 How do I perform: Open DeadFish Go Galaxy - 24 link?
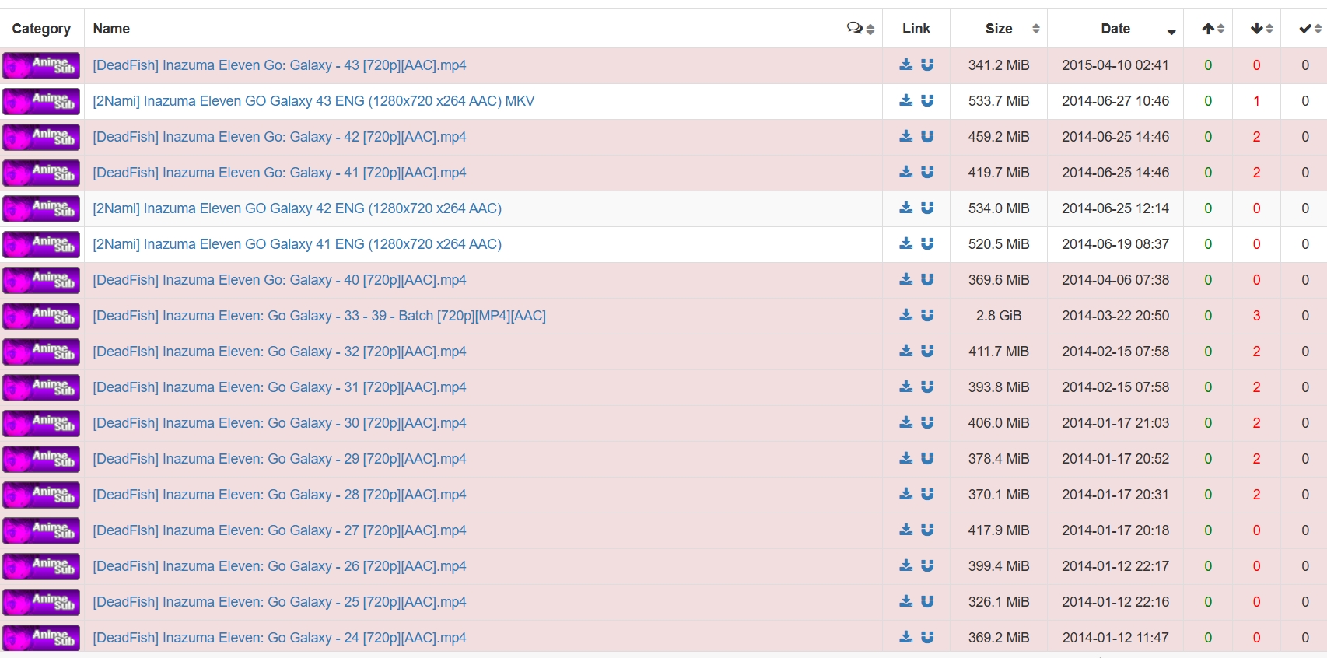[x=279, y=638]
